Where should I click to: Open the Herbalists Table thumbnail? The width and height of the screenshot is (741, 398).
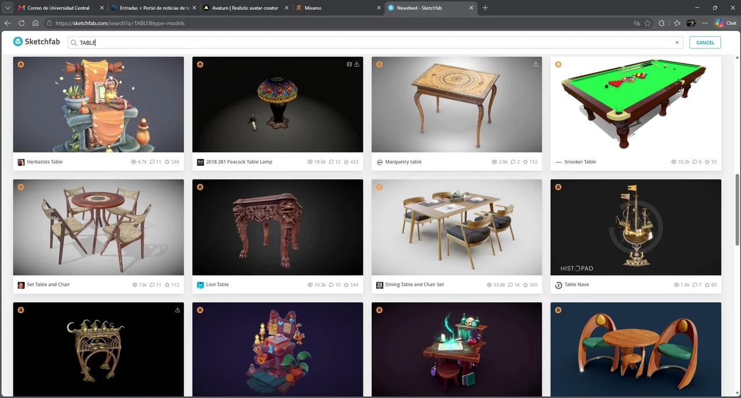click(x=98, y=105)
